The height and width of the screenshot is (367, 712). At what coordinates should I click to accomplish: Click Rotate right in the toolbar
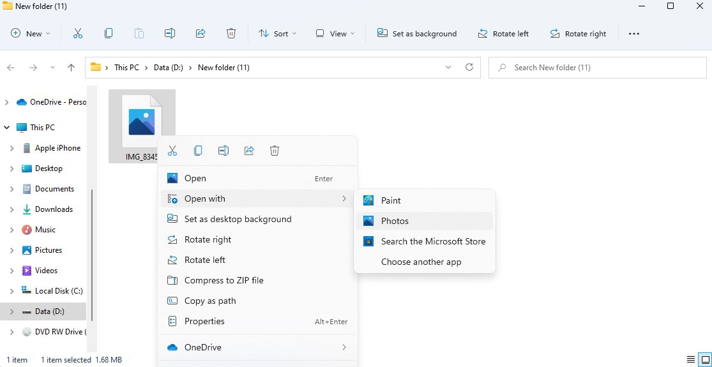578,34
